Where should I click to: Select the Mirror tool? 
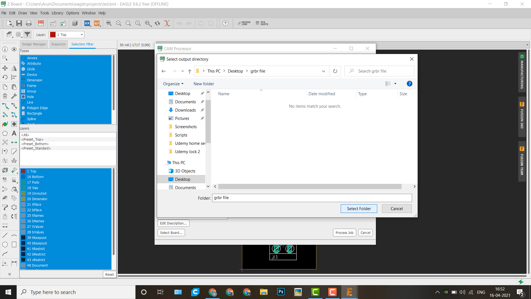point(14,68)
